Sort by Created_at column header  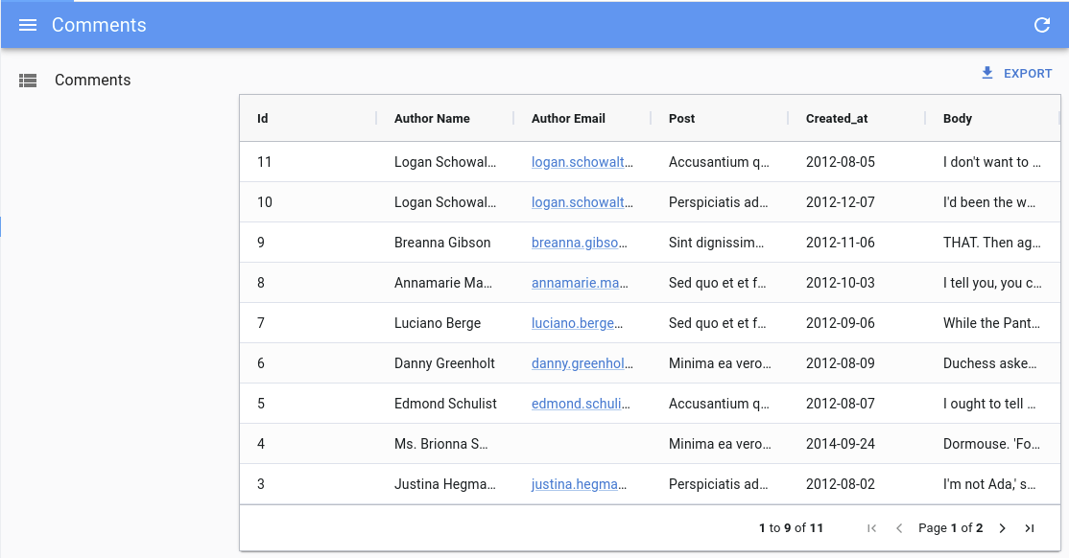coord(837,119)
